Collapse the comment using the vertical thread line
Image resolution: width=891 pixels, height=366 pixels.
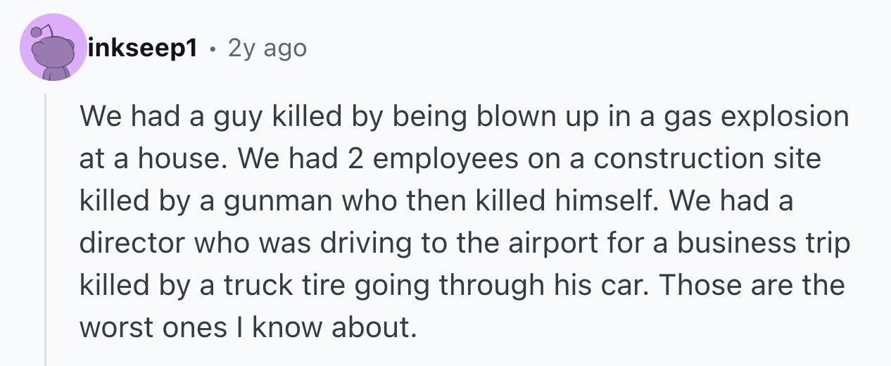46,229
